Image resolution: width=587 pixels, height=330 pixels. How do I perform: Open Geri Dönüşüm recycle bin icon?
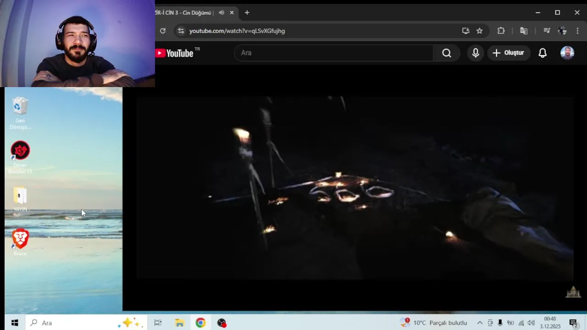20,113
